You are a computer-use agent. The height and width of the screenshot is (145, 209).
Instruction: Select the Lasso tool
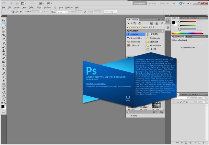[4, 28]
